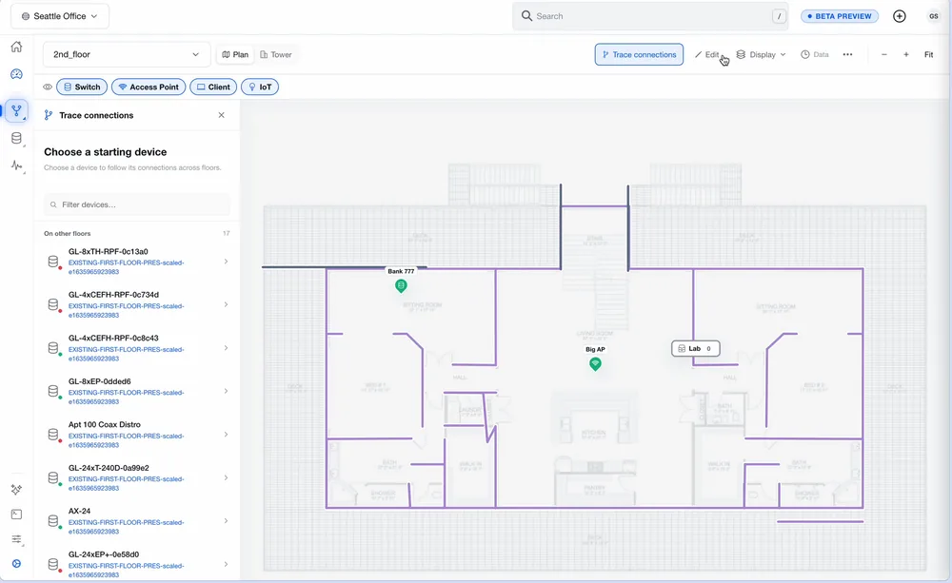Toggle the eye visibility icon for filters
This screenshot has width=952, height=583.
pyautogui.click(x=48, y=87)
